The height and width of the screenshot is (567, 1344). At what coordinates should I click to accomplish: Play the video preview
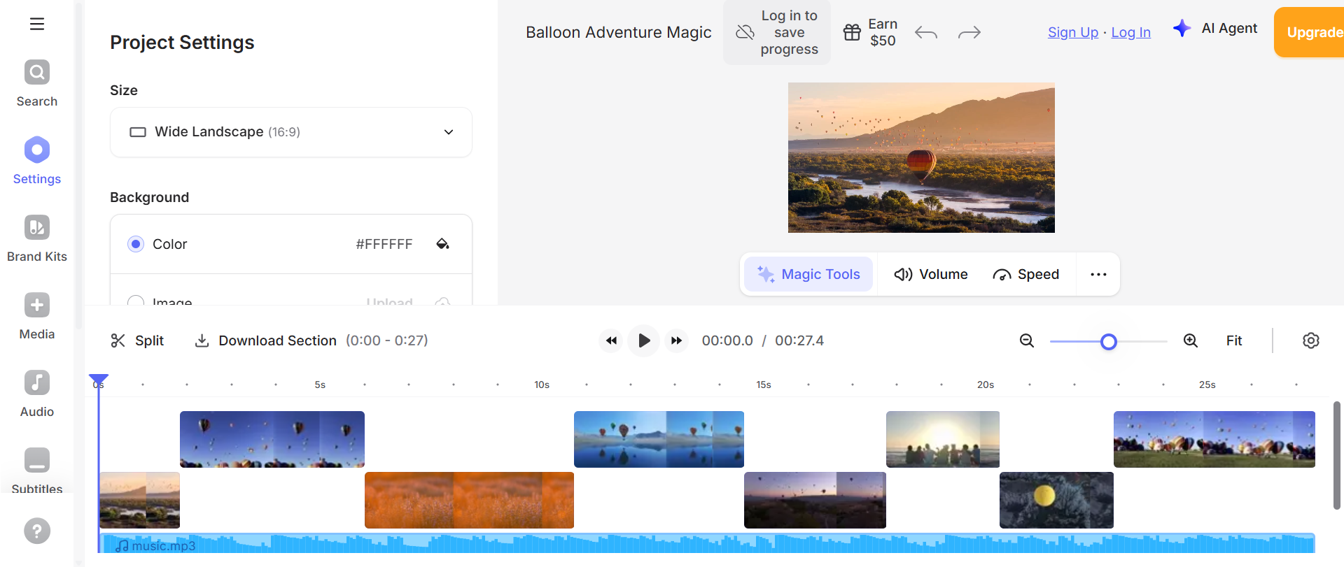(x=644, y=340)
